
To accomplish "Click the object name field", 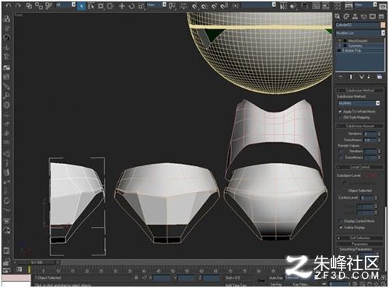I will 357,25.
